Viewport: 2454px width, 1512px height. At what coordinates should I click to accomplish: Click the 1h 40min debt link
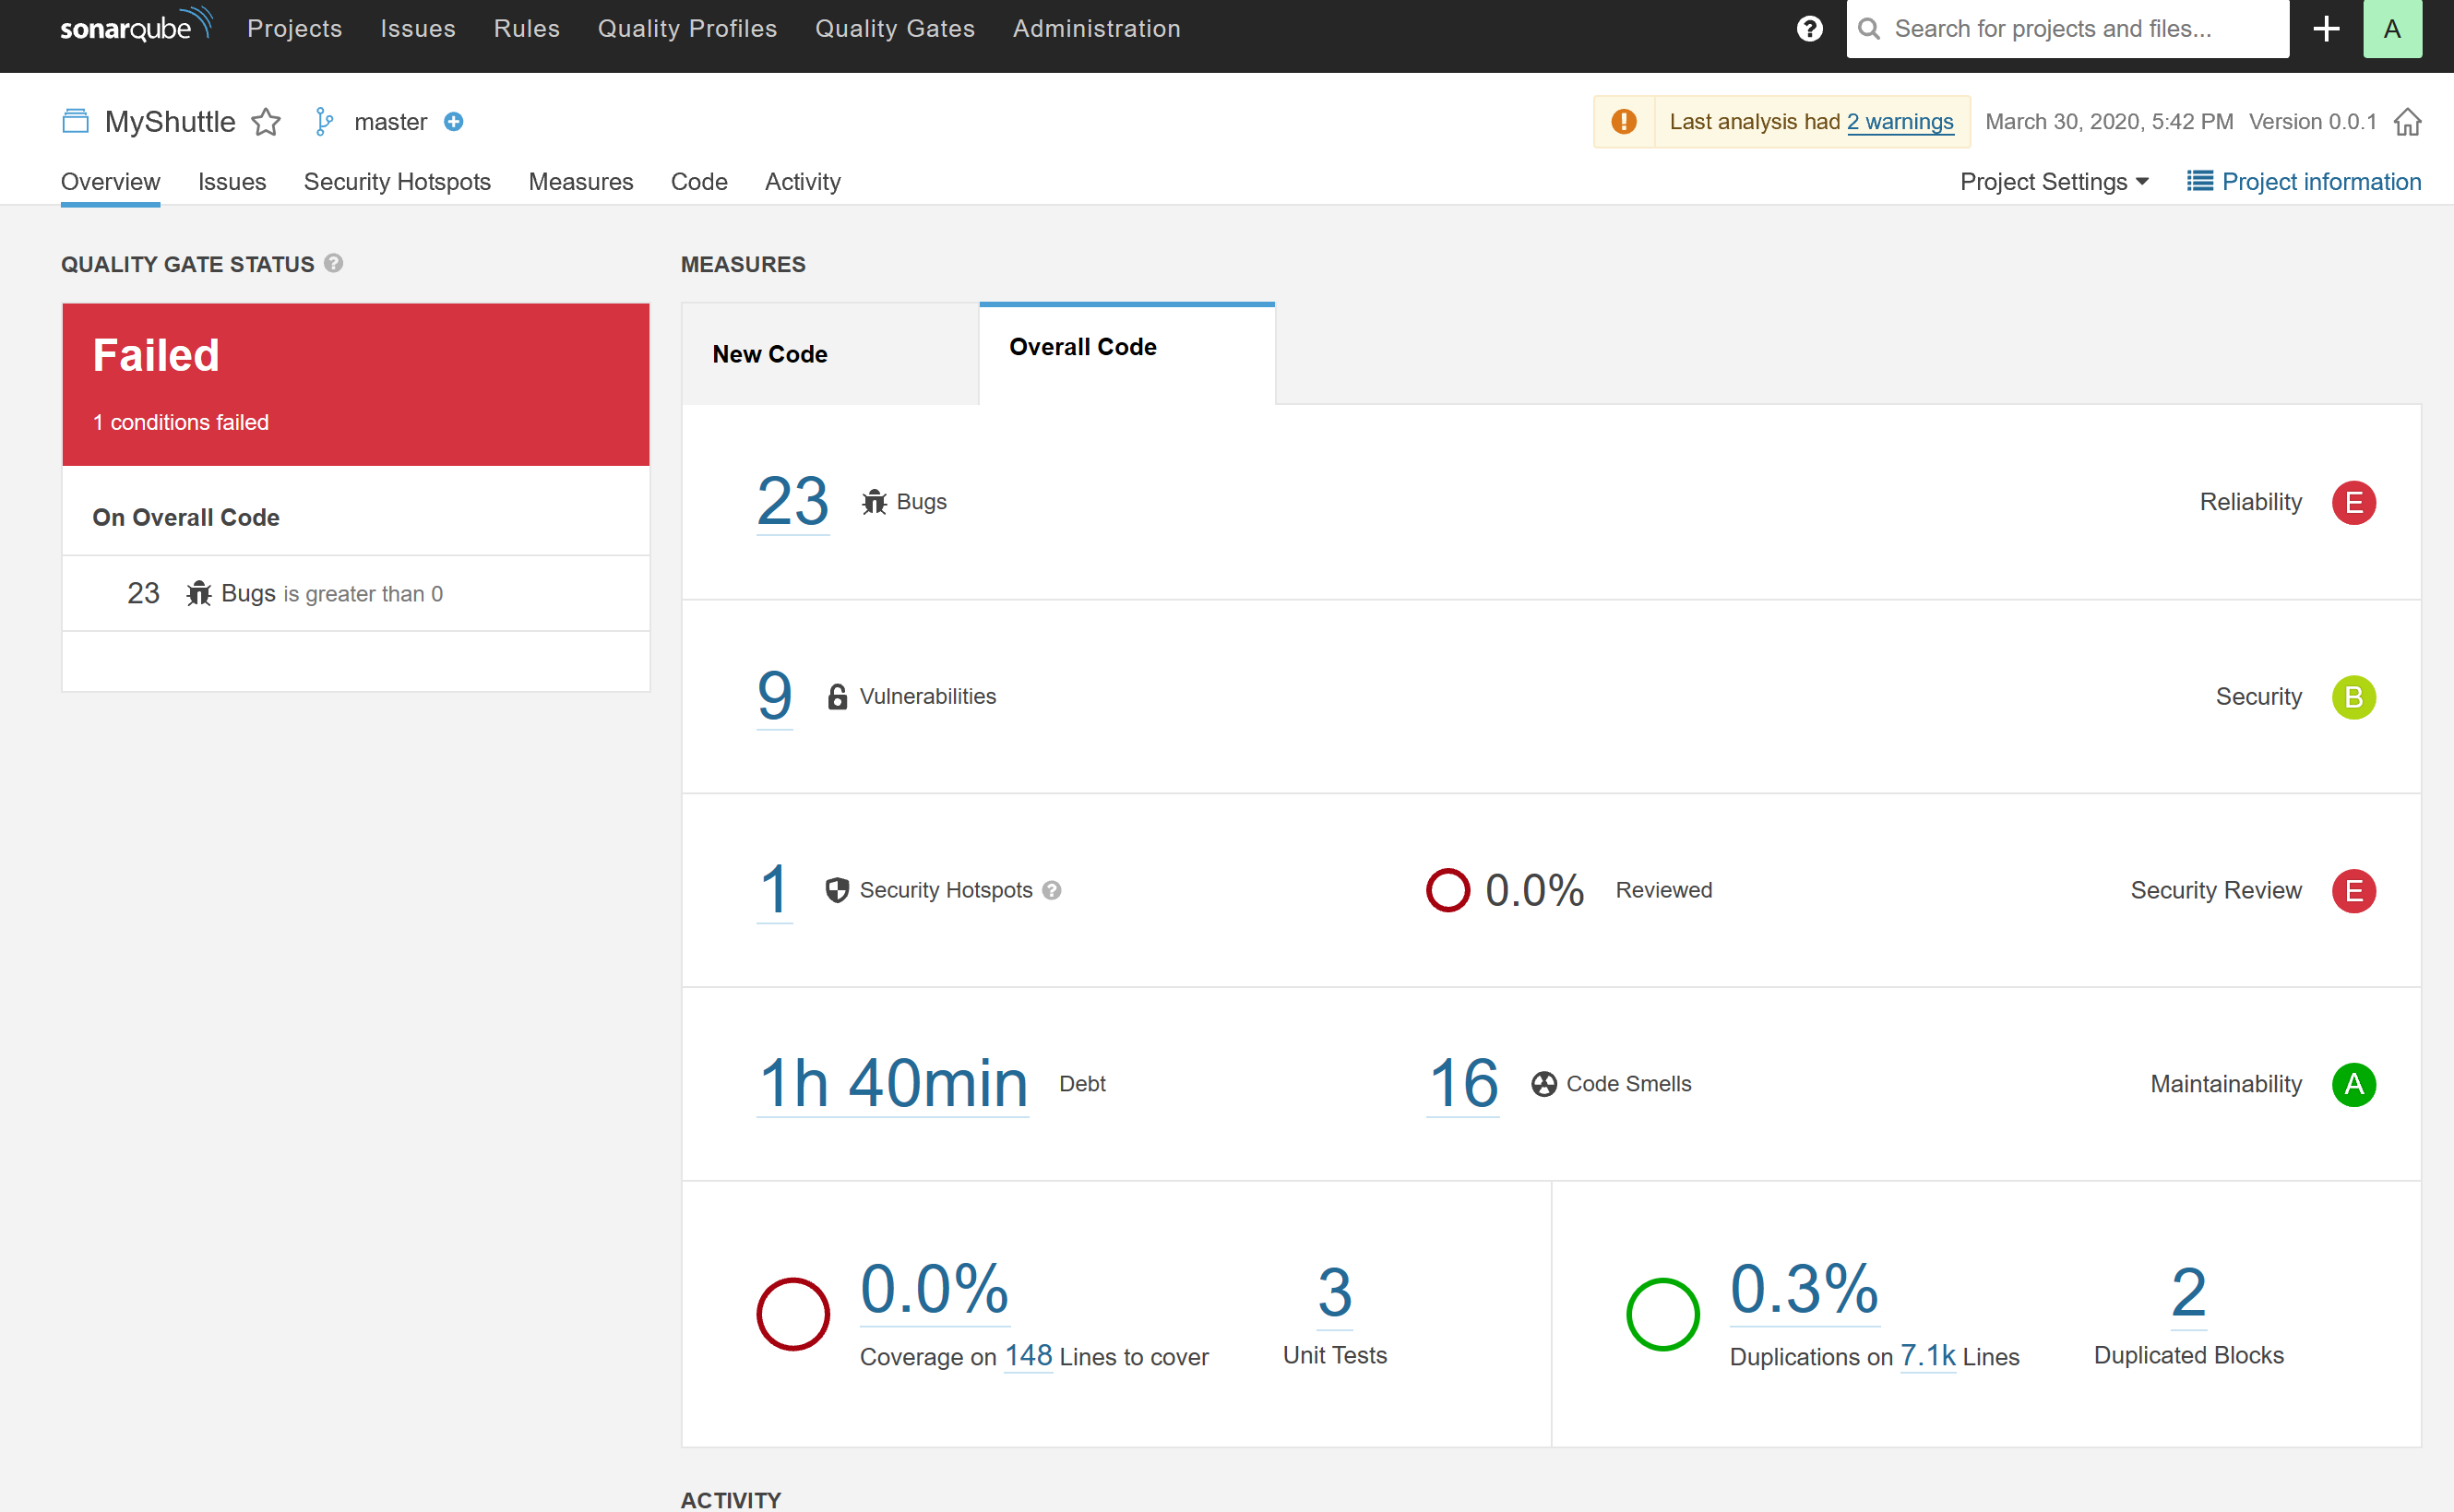(893, 1083)
